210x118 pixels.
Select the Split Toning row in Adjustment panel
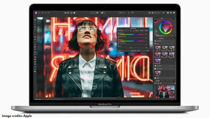coord(165,69)
